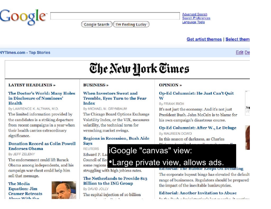Click the New York Times masthead logo

pyautogui.click(x=139, y=69)
